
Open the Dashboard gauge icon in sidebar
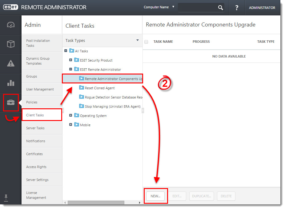(11, 25)
